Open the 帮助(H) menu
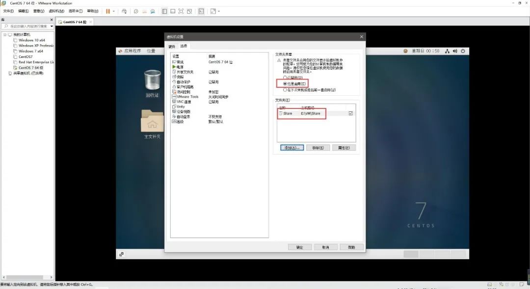 [x=93, y=11]
